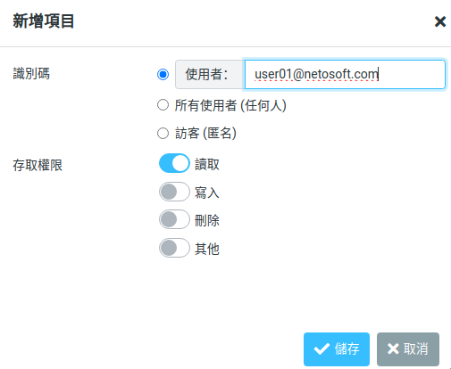The height and width of the screenshot is (369, 451).
Task: Select the 所有使用者 (任何人) radio button
Action: [163, 105]
